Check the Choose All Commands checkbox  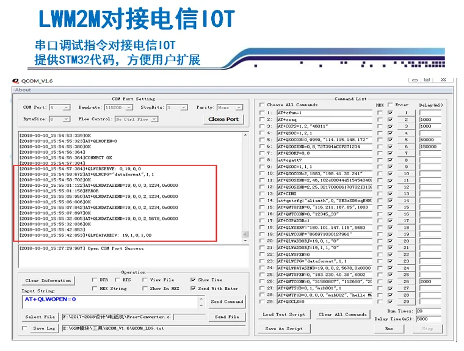[x=261, y=105]
